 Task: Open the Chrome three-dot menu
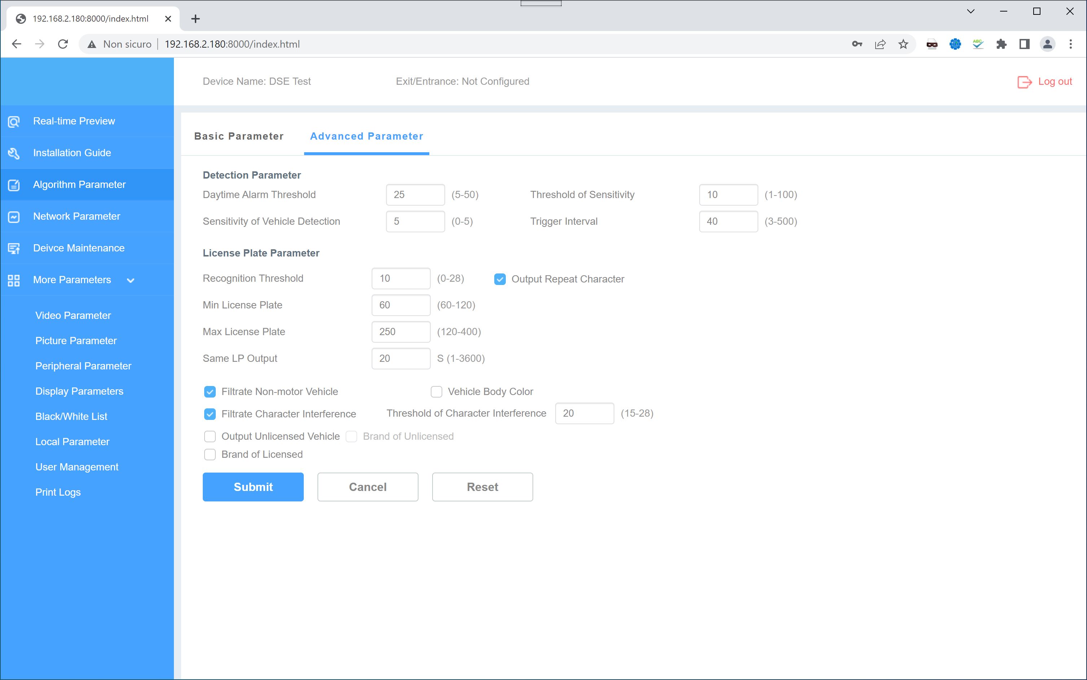tap(1070, 44)
